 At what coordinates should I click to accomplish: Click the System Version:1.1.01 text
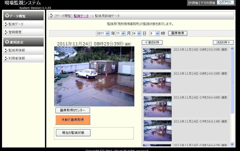tap(35, 8)
